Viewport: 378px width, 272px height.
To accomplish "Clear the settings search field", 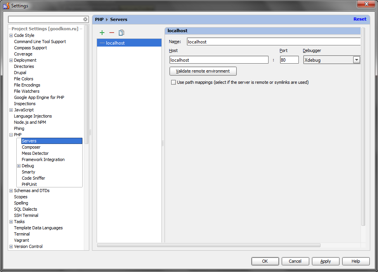I will pos(85,19).
